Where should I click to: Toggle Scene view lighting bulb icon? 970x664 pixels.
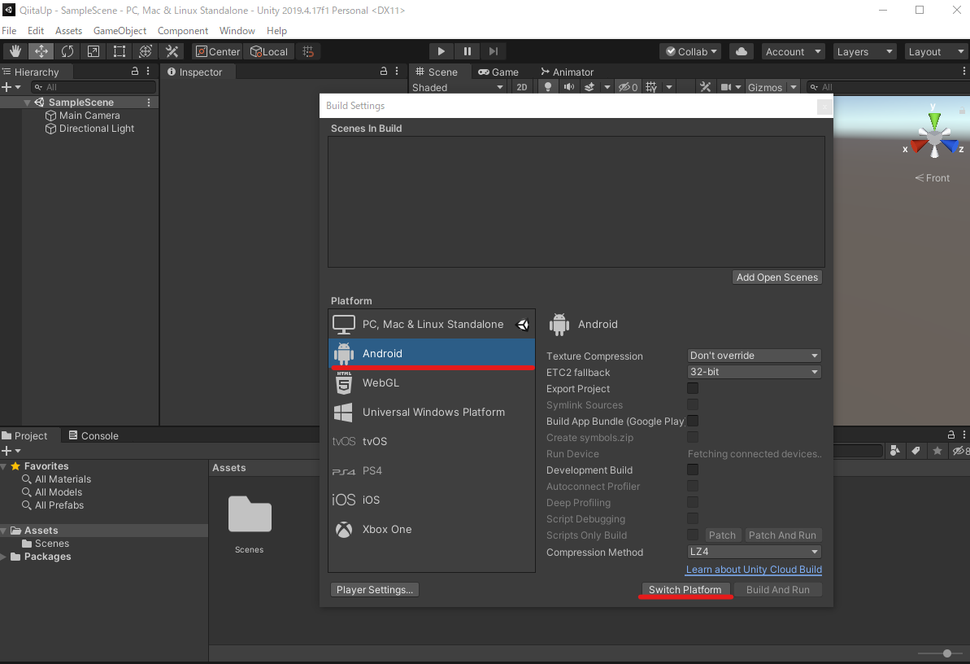point(547,87)
